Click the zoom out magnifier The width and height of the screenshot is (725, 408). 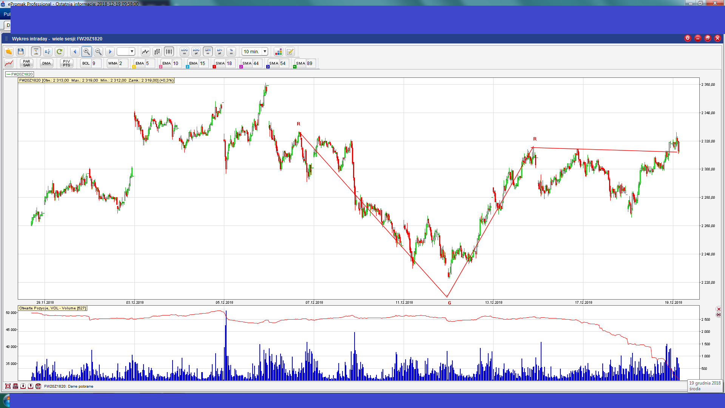[98, 52]
